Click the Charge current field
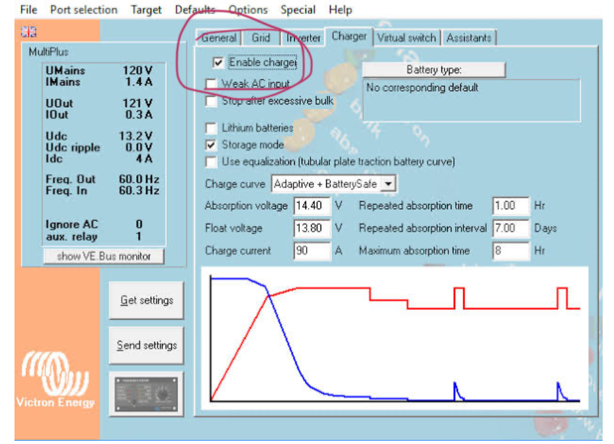 pyautogui.click(x=312, y=251)
